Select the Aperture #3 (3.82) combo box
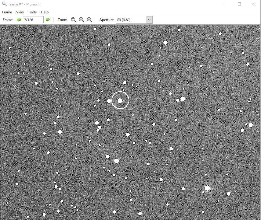This screenshot has width=261, height=220. click(134, 20)
